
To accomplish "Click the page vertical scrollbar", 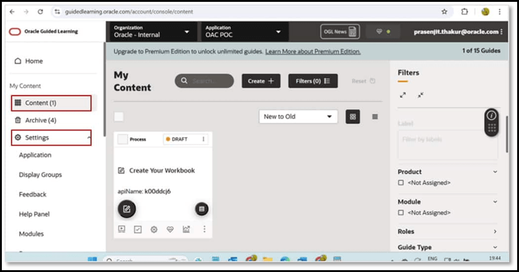I will tap(507, 134).
